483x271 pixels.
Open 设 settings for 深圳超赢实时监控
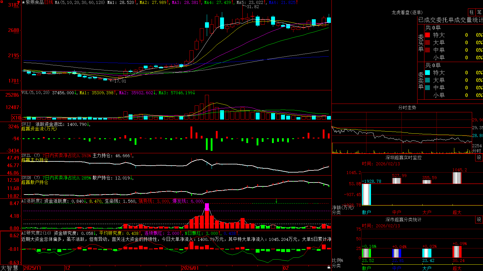(x=479, y=157)
